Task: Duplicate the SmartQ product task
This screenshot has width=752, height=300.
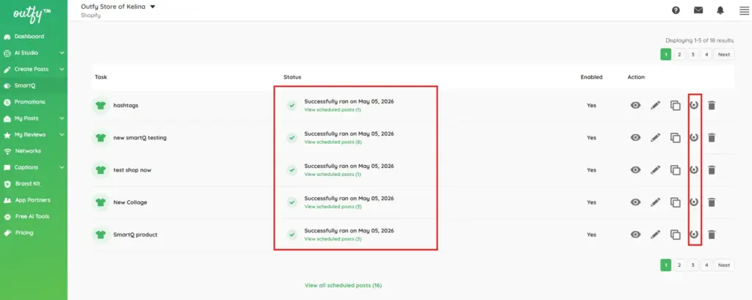Action: [x=676, y=235]
